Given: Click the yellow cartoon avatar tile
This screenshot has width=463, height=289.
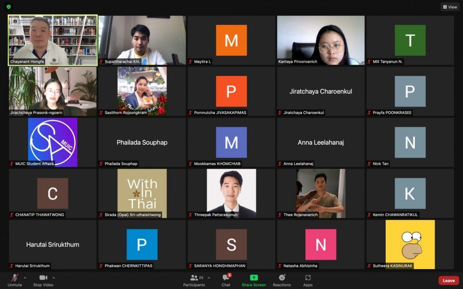Looking at the screenshot, I should pyautogui.click(x=410, y=244).
